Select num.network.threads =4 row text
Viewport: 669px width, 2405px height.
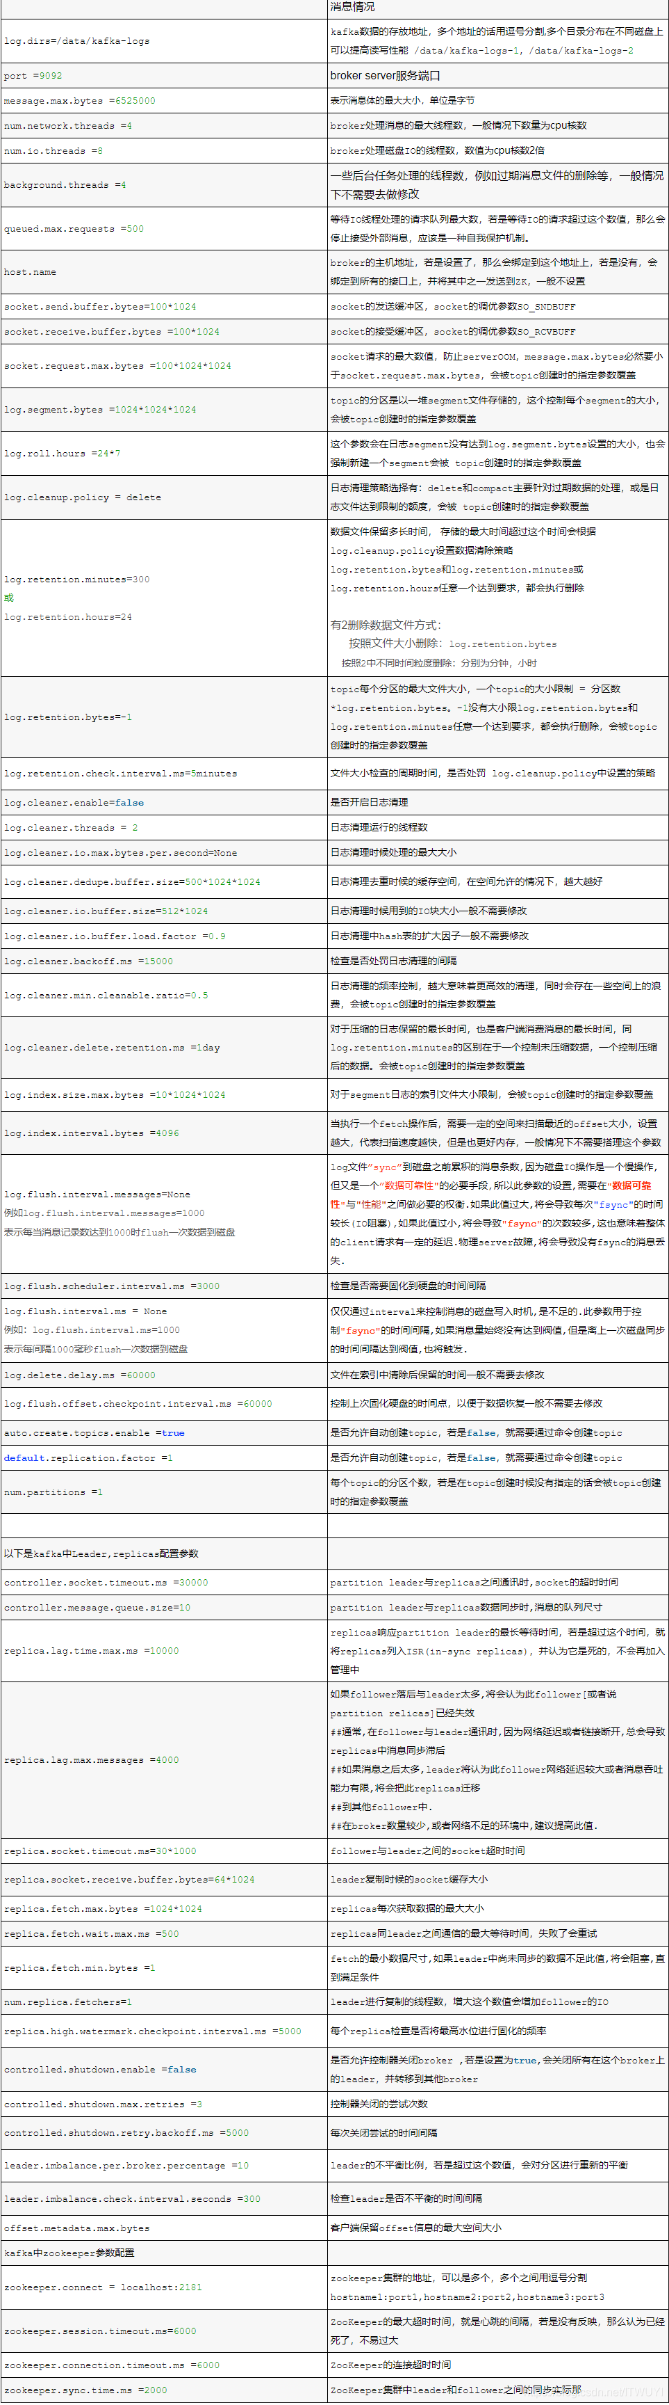pos(67,126)
